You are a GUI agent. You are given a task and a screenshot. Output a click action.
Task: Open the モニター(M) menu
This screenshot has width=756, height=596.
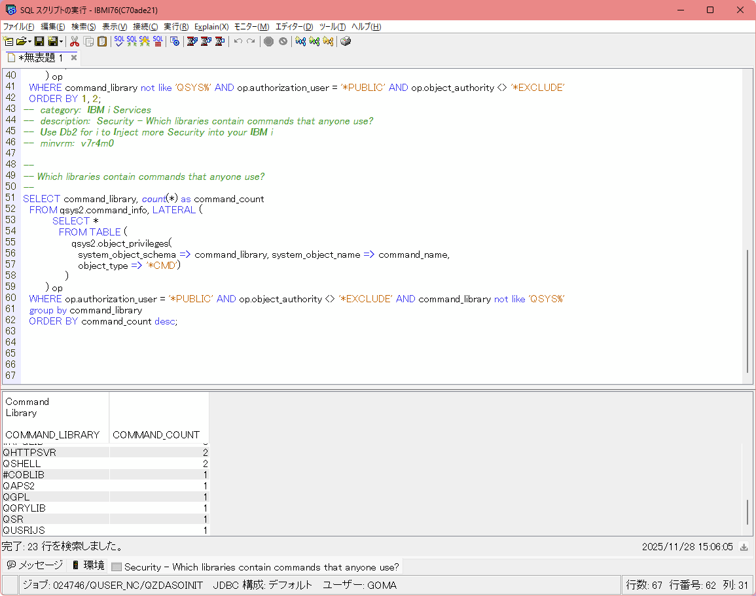click(x=252, y=27)
